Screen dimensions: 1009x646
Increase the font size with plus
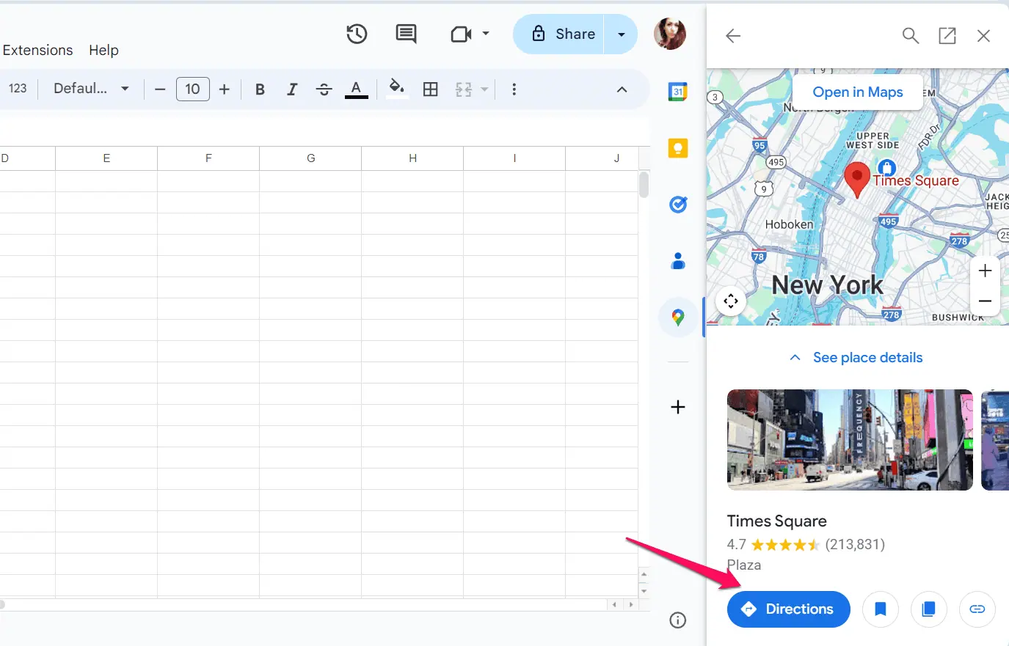[225, 89]
